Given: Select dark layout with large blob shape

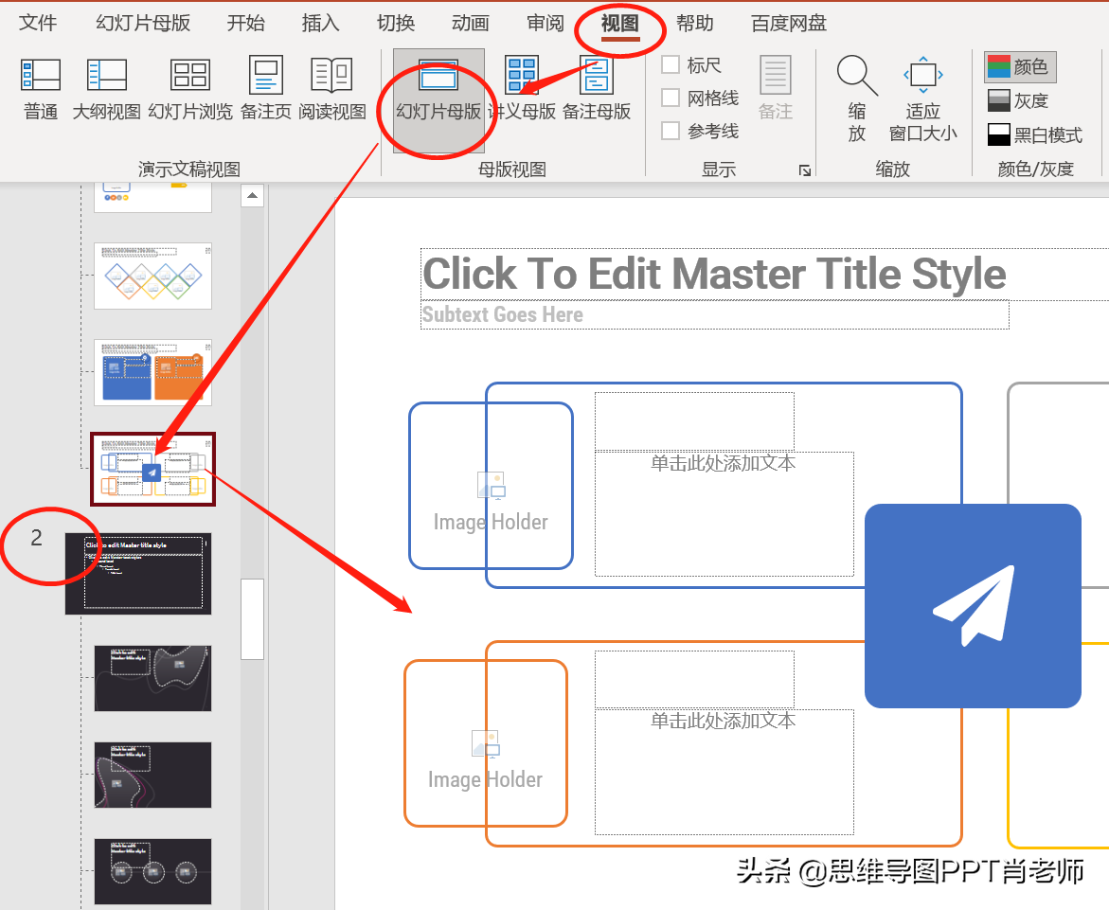Looking at the screenshot, I should click(152, 678).
